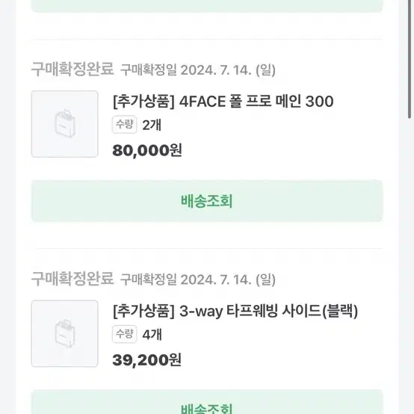
Task: Open product title 3-way 타프웨빙 사이드(블랙)
Action: click(235, 311)
